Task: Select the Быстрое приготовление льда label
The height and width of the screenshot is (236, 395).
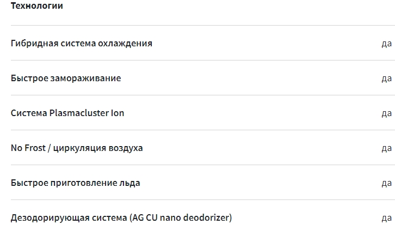Action: 76,183
